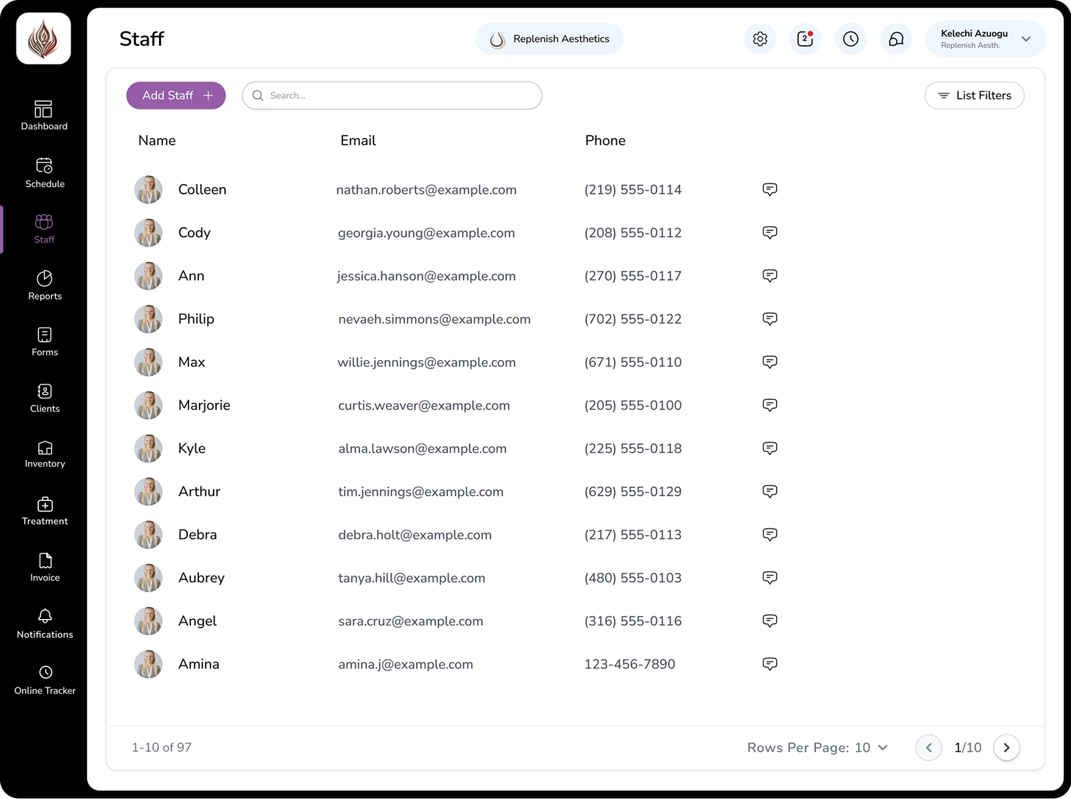Expand Kelechi Azuogu account dropdown
1071x799 pixels.
coord(985,39)
